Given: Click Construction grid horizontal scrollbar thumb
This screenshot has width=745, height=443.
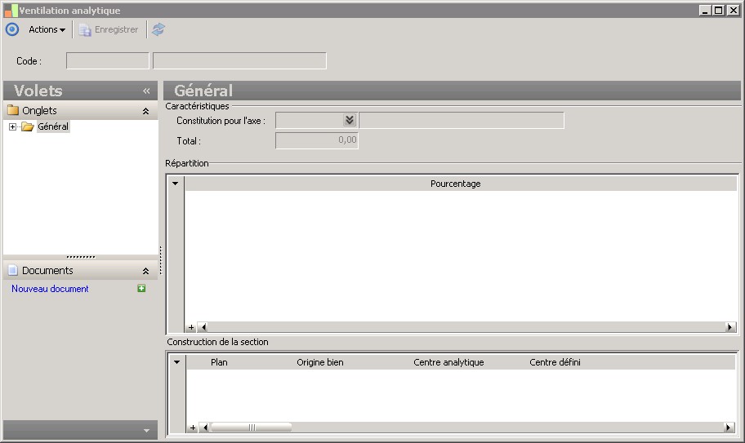Looking at the screenshot, I should (252, 427).
